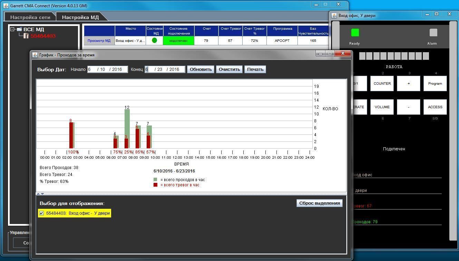
Task: Select the folder icon beside ВСЕ МД
Action: click(x=19, y=29)
